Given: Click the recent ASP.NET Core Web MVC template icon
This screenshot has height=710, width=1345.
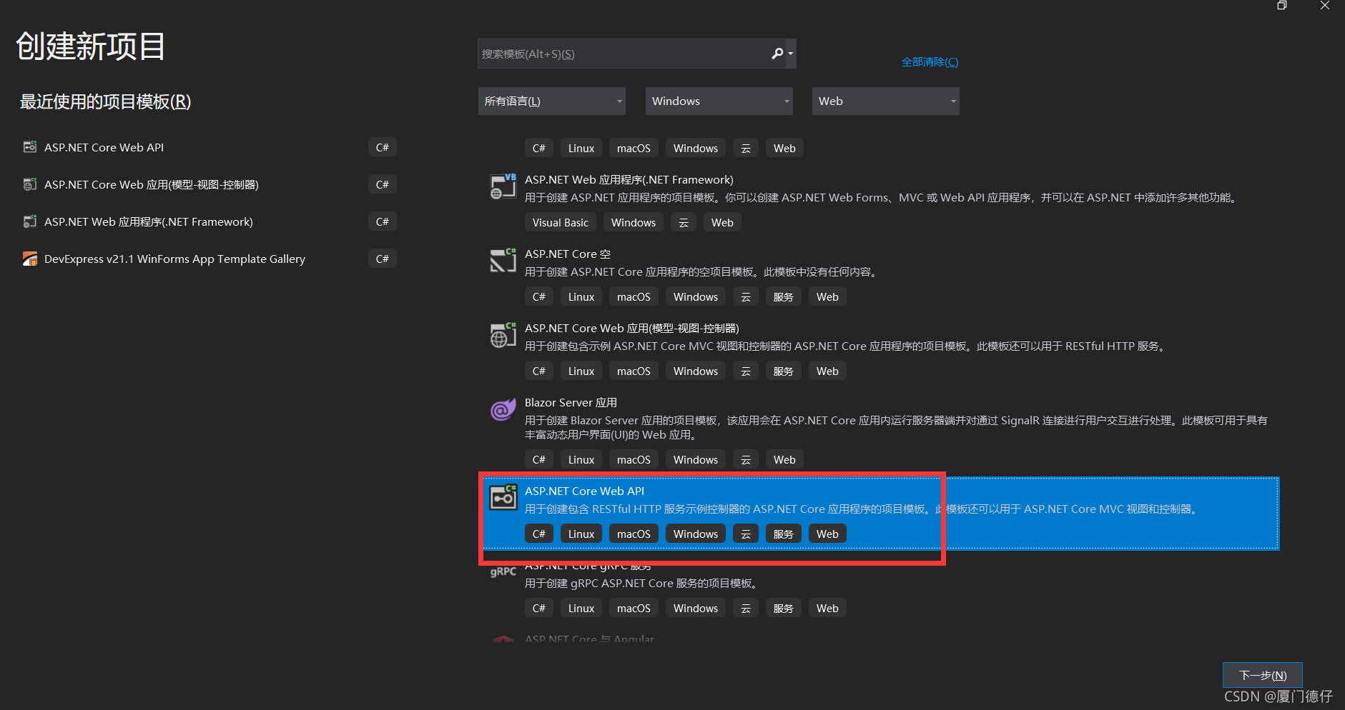Looking at the screenshot, I should (x=30, y=184).
